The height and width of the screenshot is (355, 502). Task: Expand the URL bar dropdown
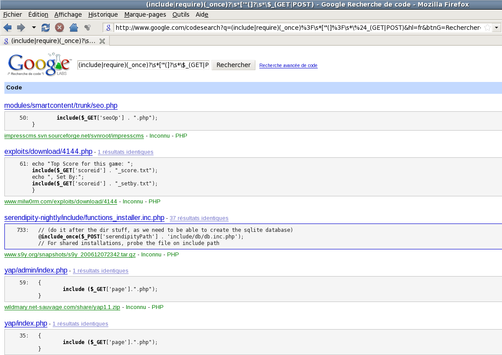[497, 28]
